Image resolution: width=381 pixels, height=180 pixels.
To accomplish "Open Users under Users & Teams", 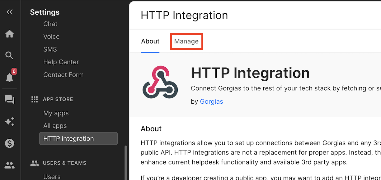I will (52, 177).
